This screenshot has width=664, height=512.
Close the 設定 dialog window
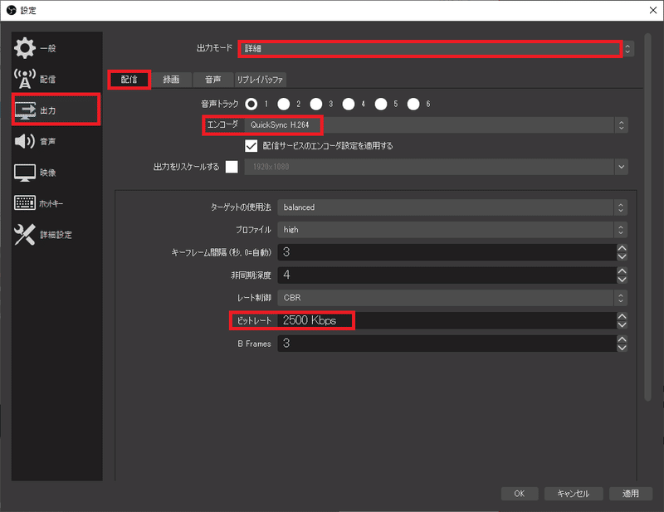click(x=653, y=10)
